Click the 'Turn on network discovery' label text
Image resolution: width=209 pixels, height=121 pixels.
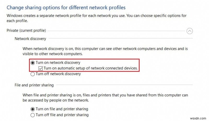(58, 63)
